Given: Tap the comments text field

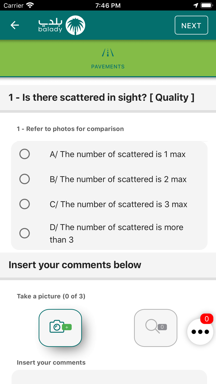Looking at the screenshot, I should [x=109, y=377].
